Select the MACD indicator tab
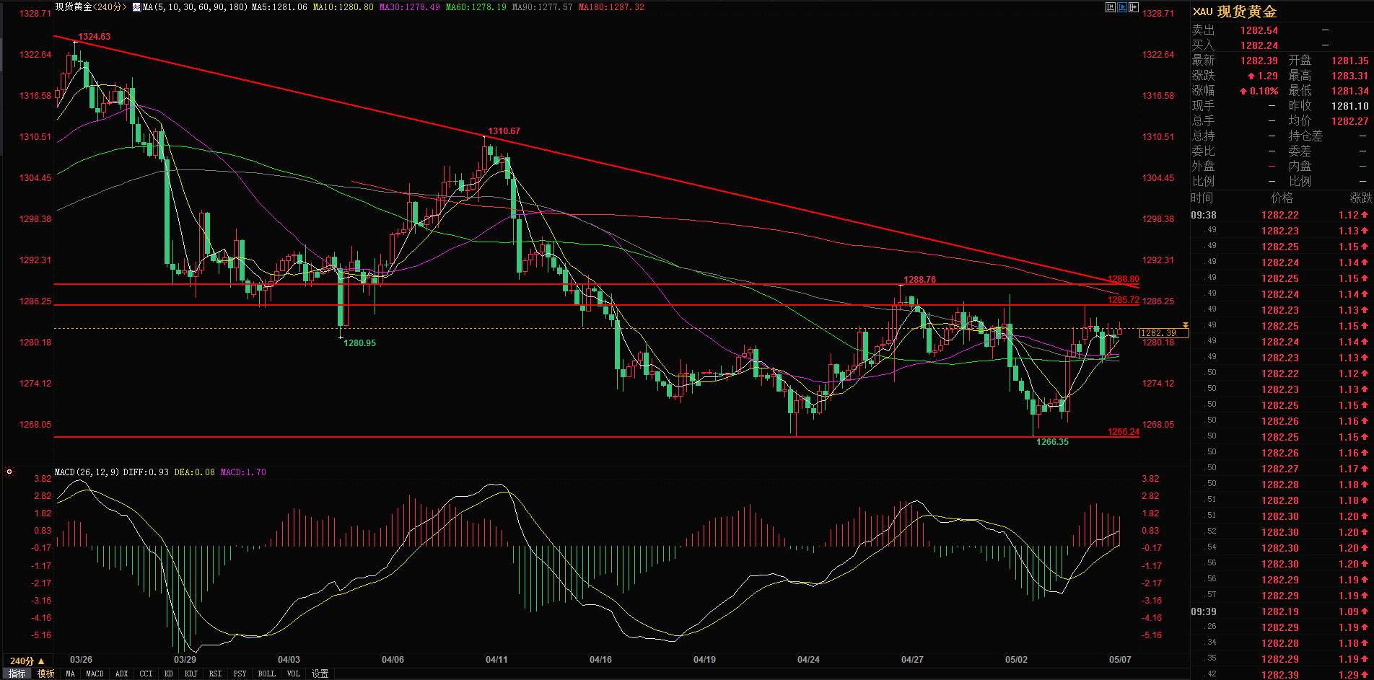The height and width of the screenshot is (680, 1374). click(x=95, y=674)
